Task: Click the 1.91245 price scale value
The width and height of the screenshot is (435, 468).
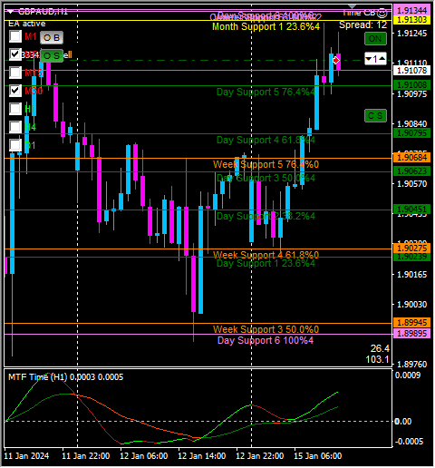Action: (411, 34)
